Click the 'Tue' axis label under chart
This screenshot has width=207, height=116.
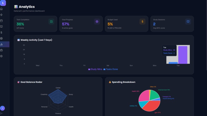(178, 66)
